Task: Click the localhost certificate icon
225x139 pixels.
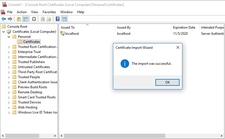Action: click(62, 33)
